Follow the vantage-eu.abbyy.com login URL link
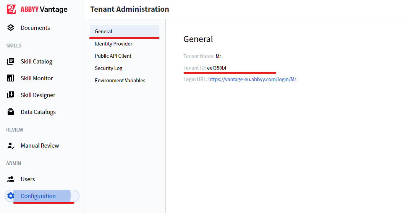The width and height of the screenshot is (406, 213). 252,79
